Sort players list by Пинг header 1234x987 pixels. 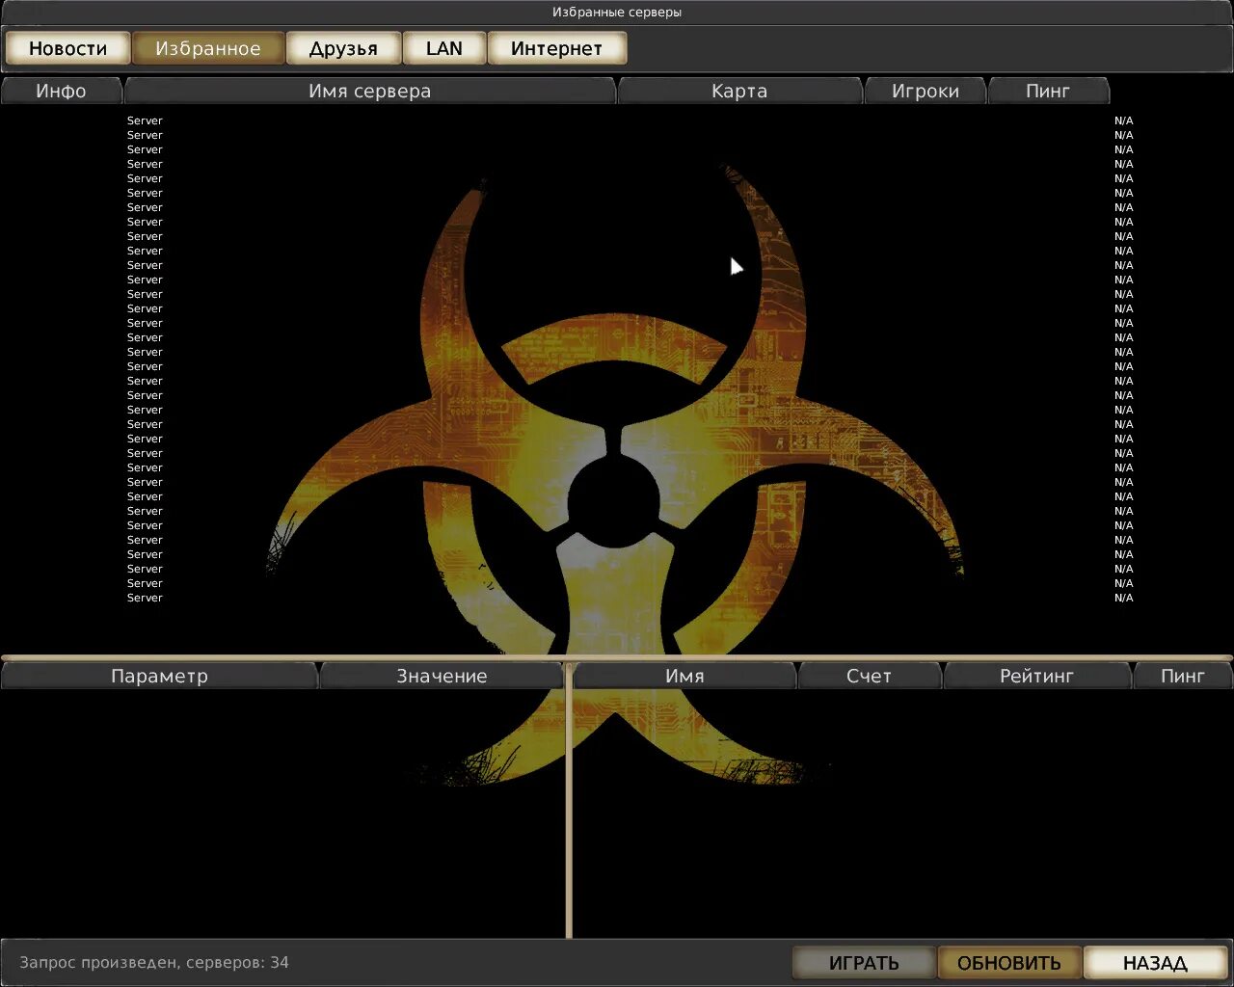[1183, 676]
